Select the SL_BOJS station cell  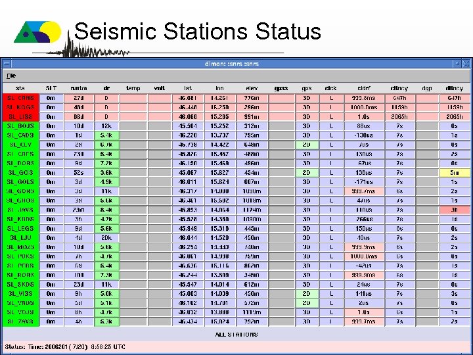coord(21,126)
